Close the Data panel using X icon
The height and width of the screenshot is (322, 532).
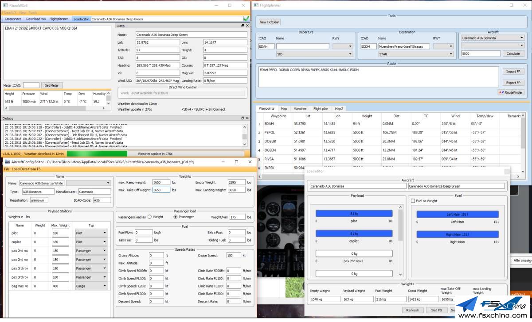[247, 26]
